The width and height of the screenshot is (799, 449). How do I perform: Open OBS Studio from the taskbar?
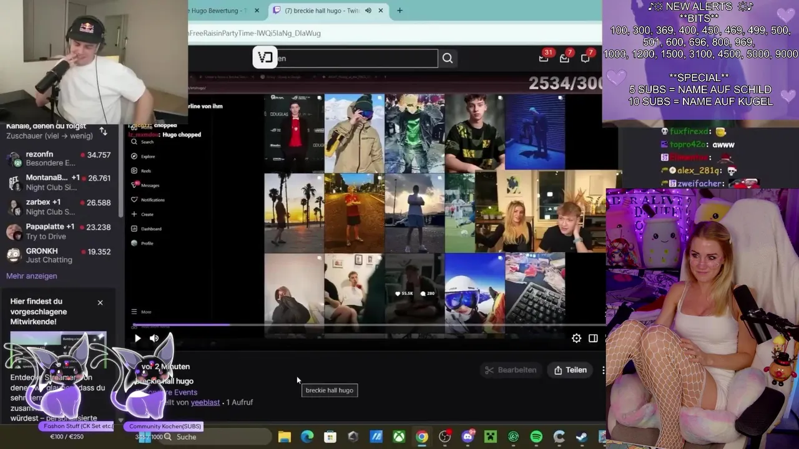(x=444, y=437)
